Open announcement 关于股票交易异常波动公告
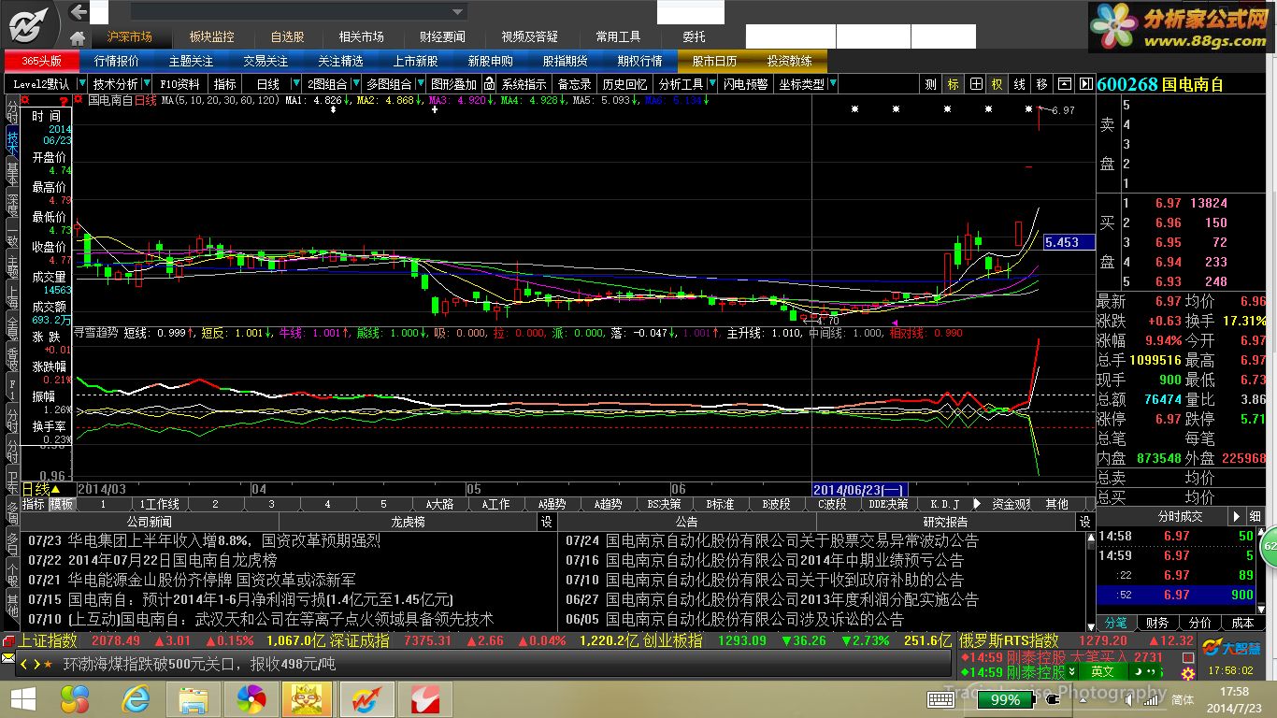This screenshot has width=1277, height=718. pos(792,540)
